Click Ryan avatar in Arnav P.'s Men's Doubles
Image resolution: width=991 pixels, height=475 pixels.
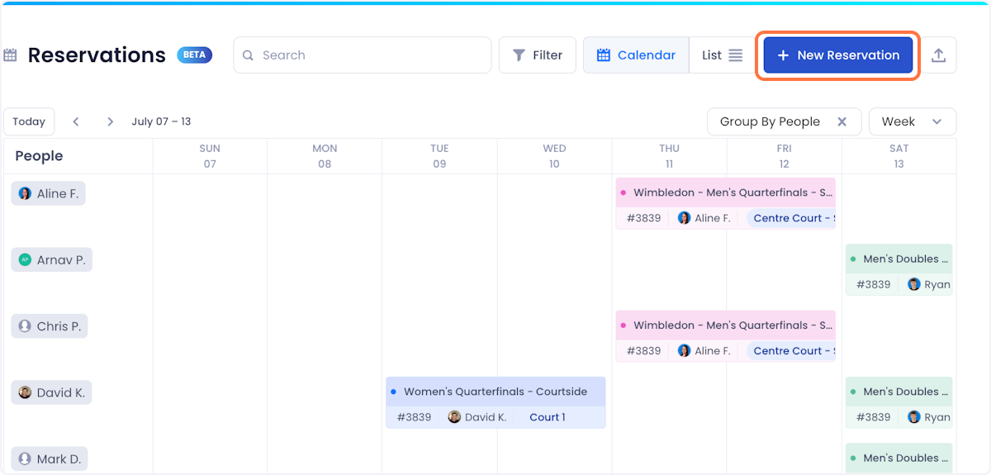(914, 284)
